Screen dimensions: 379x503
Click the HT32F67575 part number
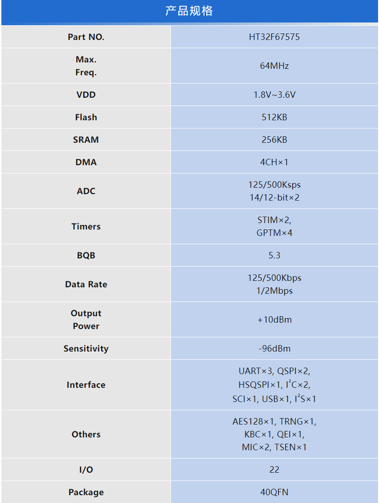[274, 37]
